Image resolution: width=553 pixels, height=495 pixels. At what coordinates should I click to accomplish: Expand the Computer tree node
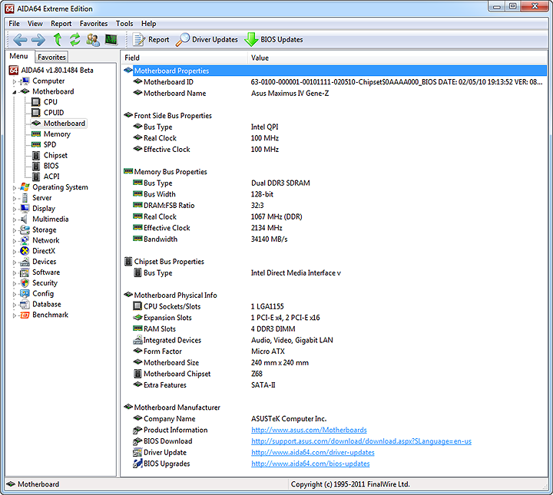click(15, 81)
